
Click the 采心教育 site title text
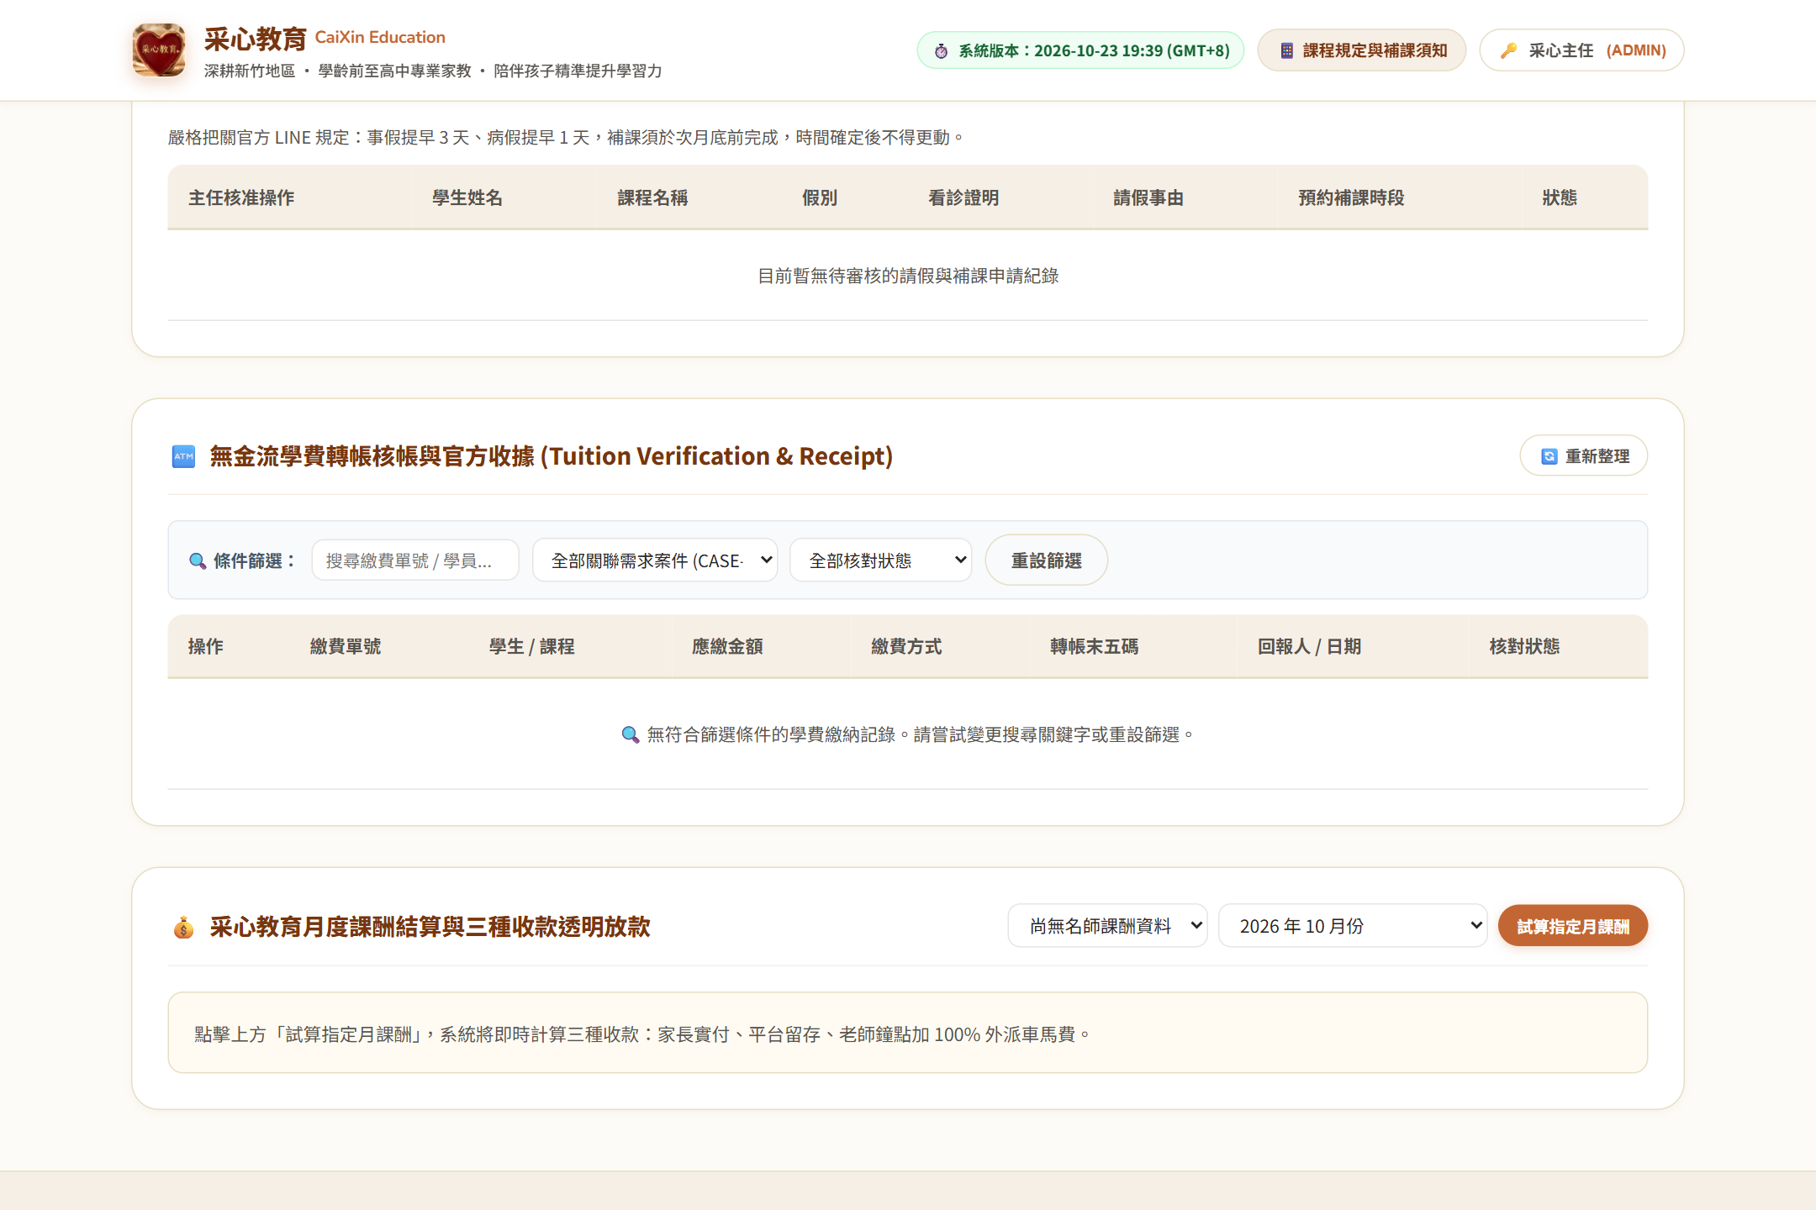click(256, 39)
